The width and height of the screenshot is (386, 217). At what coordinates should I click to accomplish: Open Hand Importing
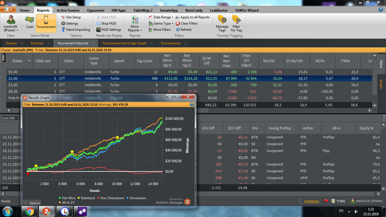tap(76, 30)
